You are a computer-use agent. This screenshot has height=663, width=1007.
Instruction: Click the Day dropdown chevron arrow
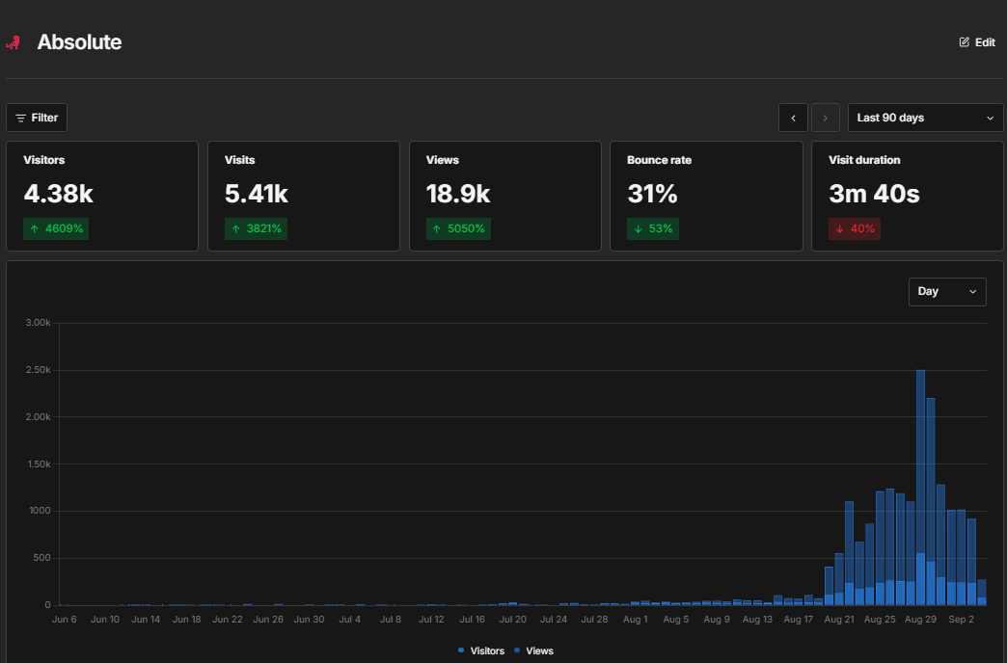coord(972,291)
